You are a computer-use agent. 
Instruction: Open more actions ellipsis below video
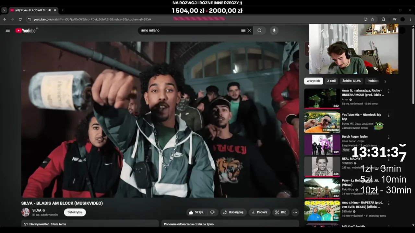pos(295,212)
